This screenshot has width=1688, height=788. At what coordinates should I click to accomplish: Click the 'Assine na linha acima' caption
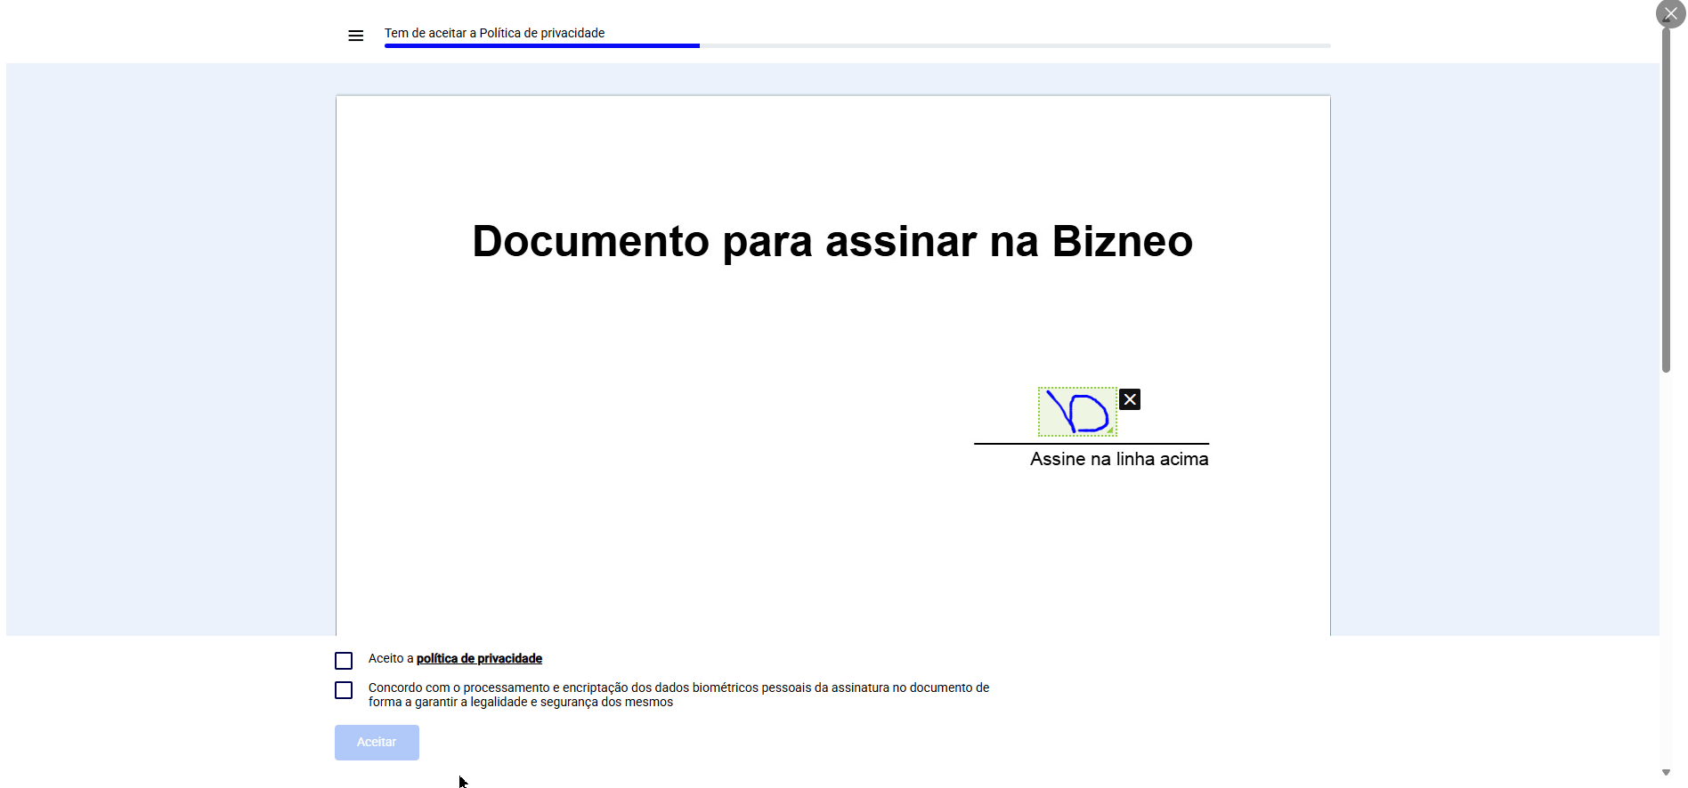click(1118, 459)
